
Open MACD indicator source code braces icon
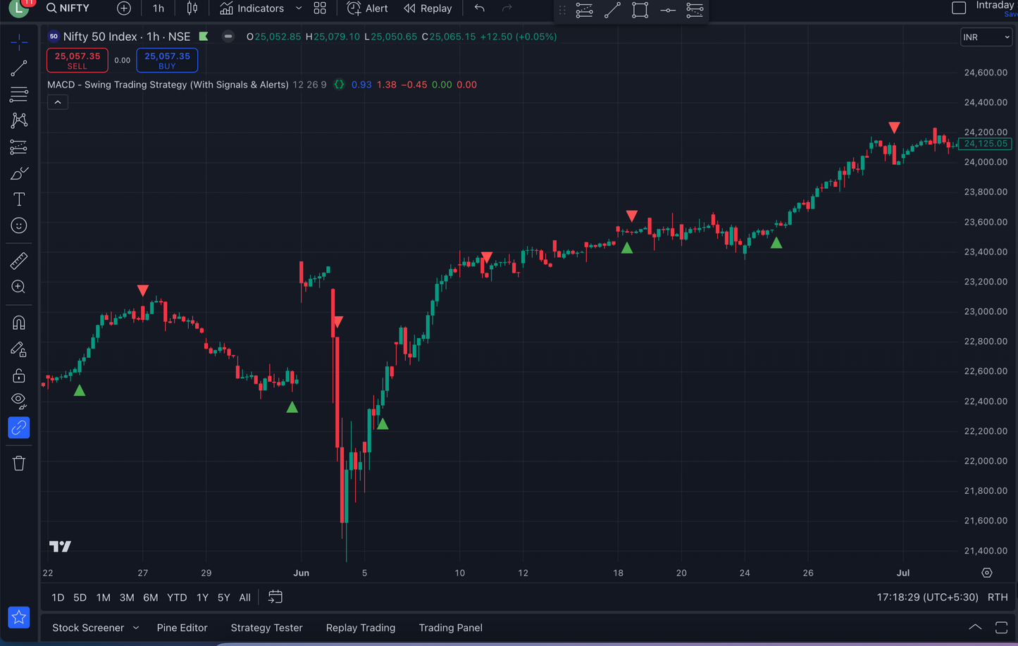click(x=339, y=85)
